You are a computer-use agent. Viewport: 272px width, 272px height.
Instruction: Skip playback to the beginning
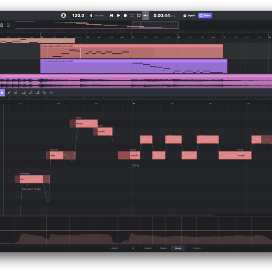point(112,15)
